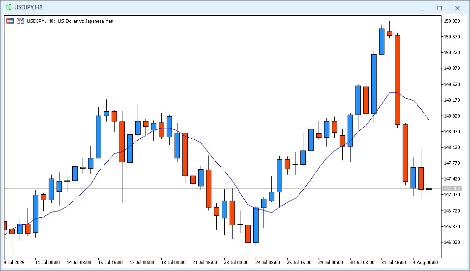Select the 149.170 price scale label
470x271 pixels.
(x=452, y=100)
